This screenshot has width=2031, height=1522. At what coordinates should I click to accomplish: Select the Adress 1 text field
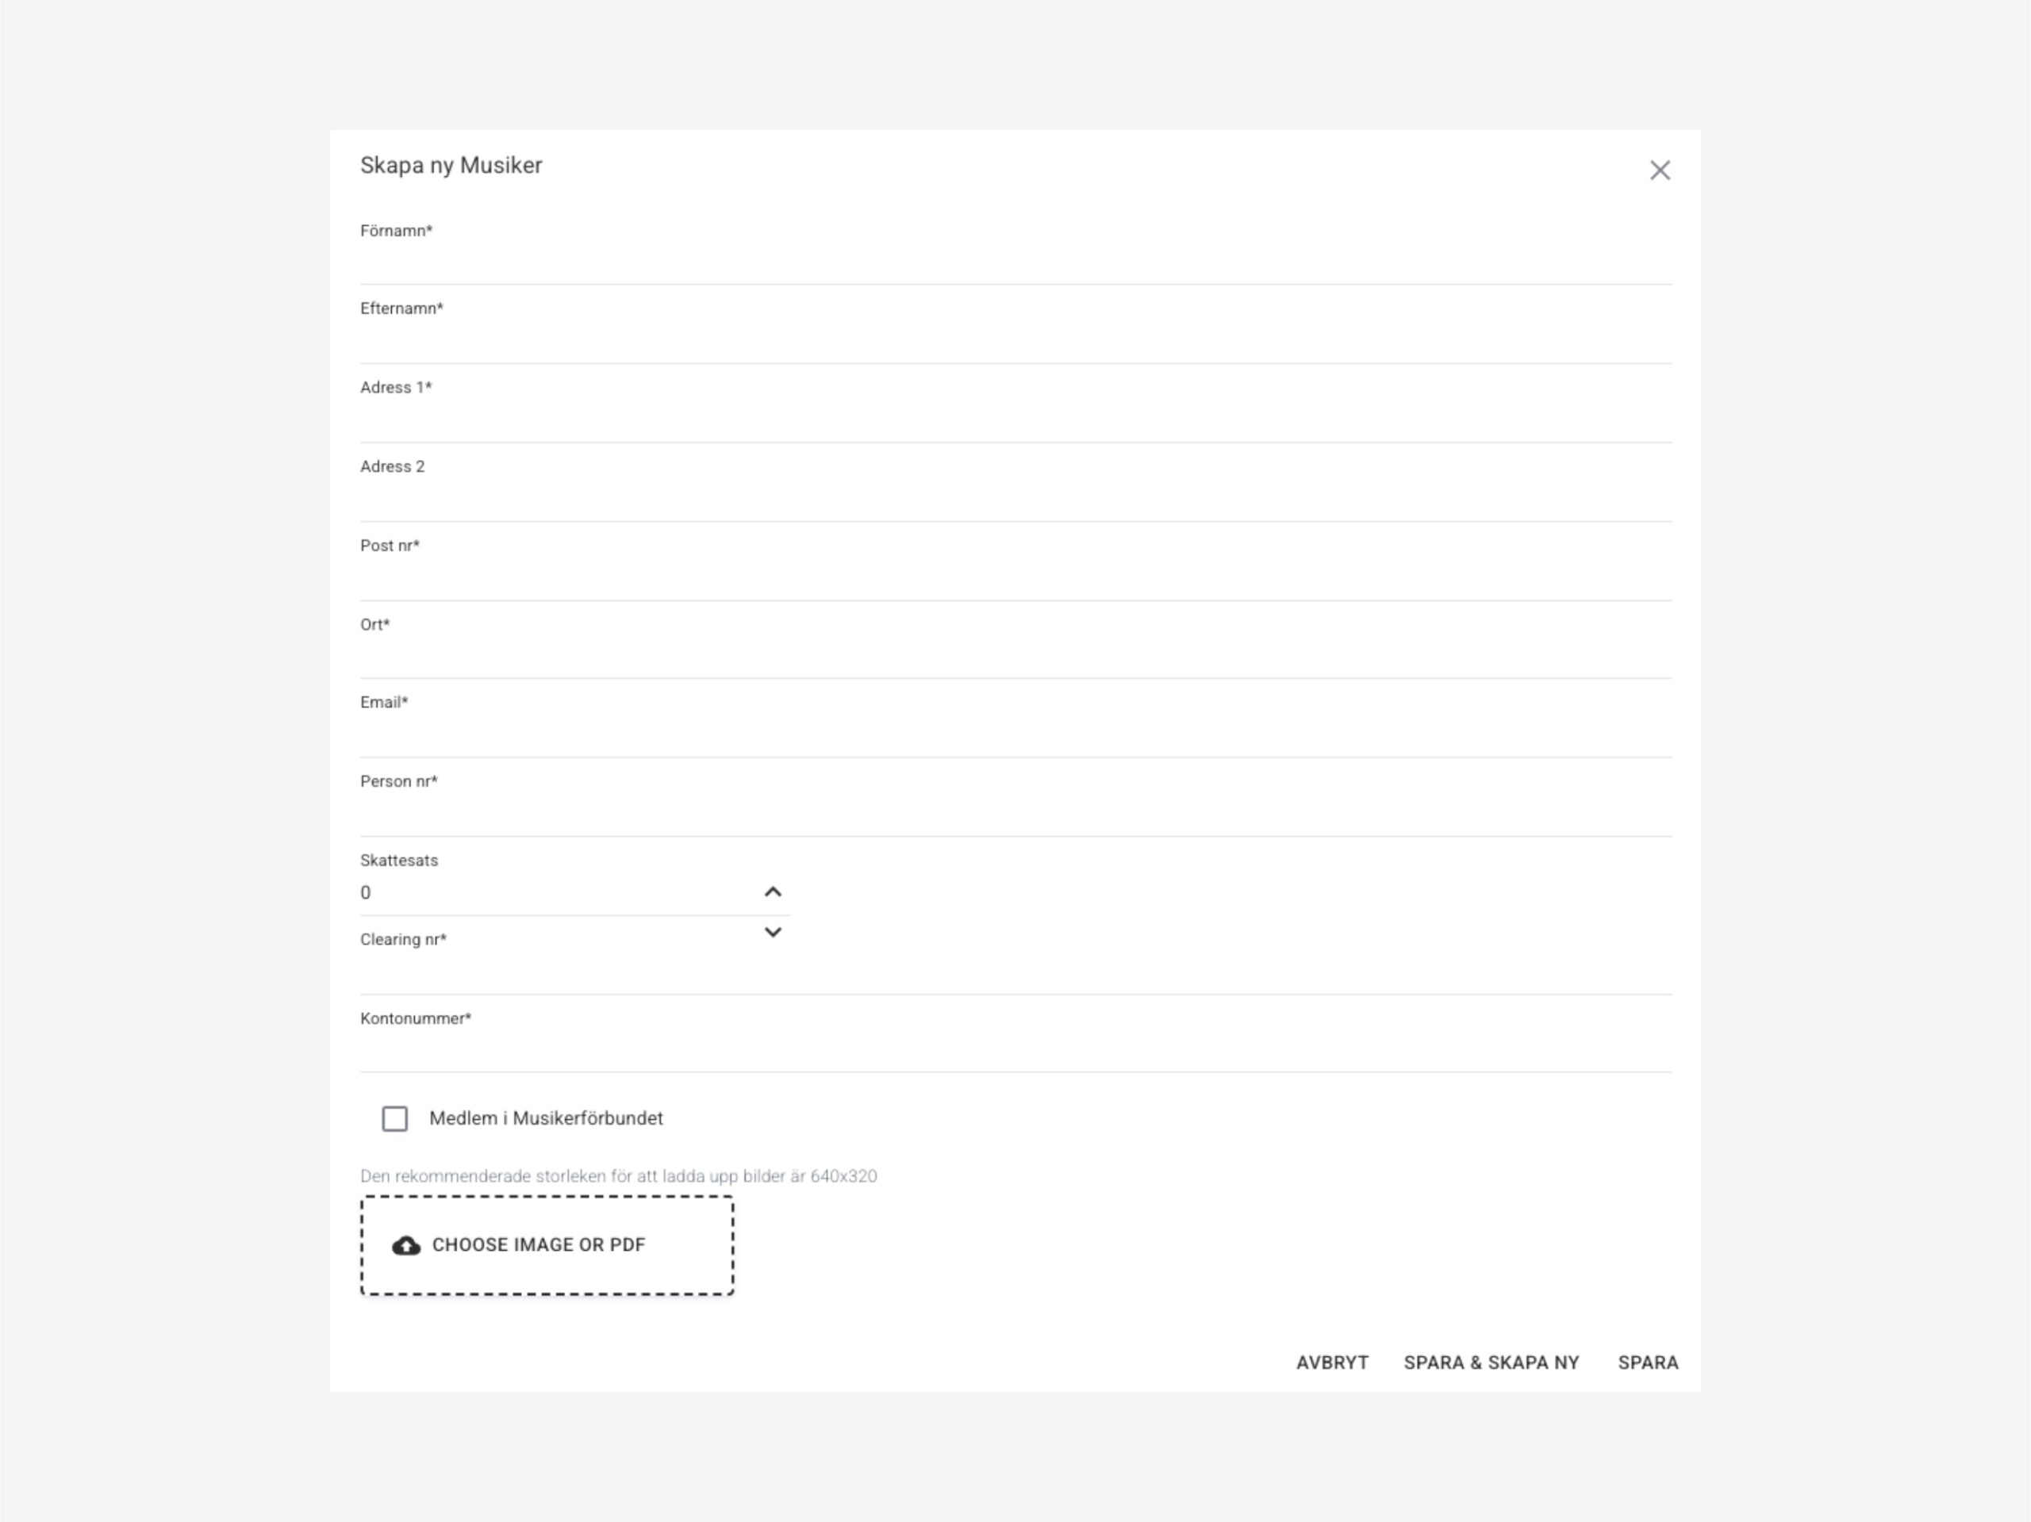1015,422
